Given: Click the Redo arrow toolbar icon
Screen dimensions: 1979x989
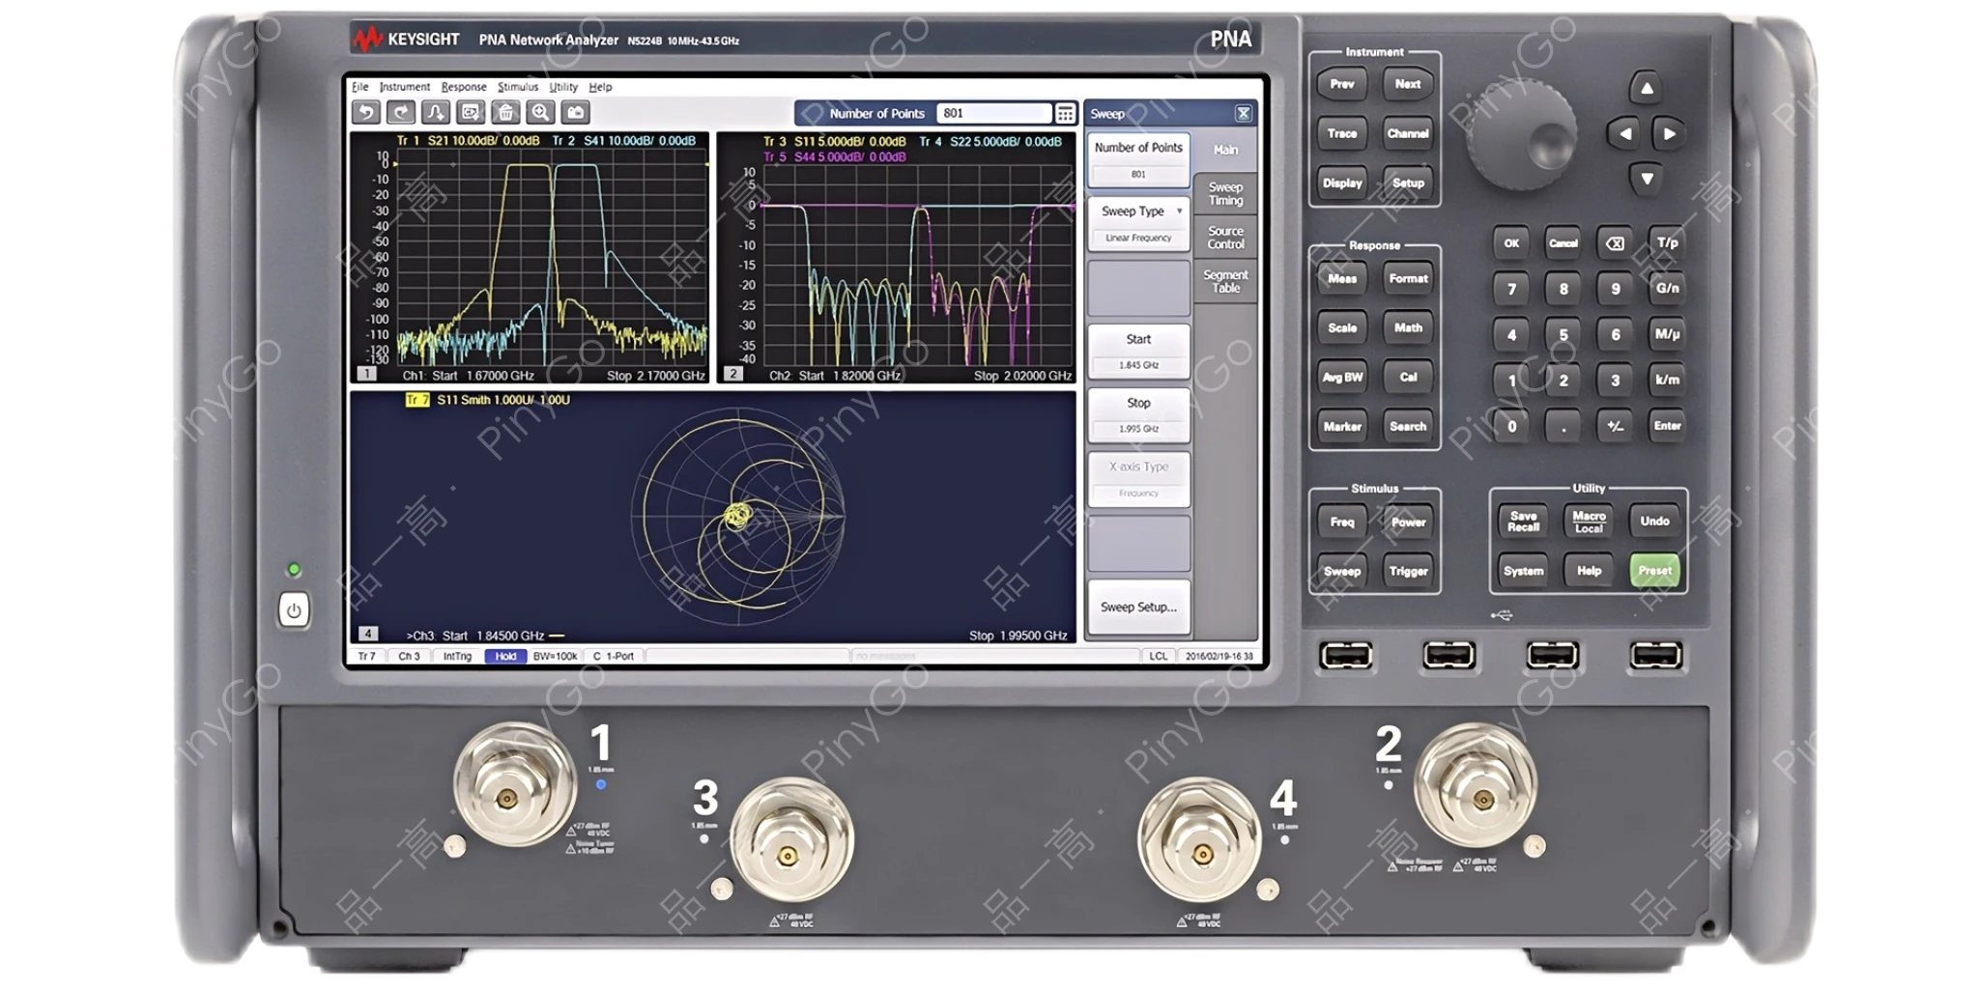Looking at the screenshot, I should [401, 113].
